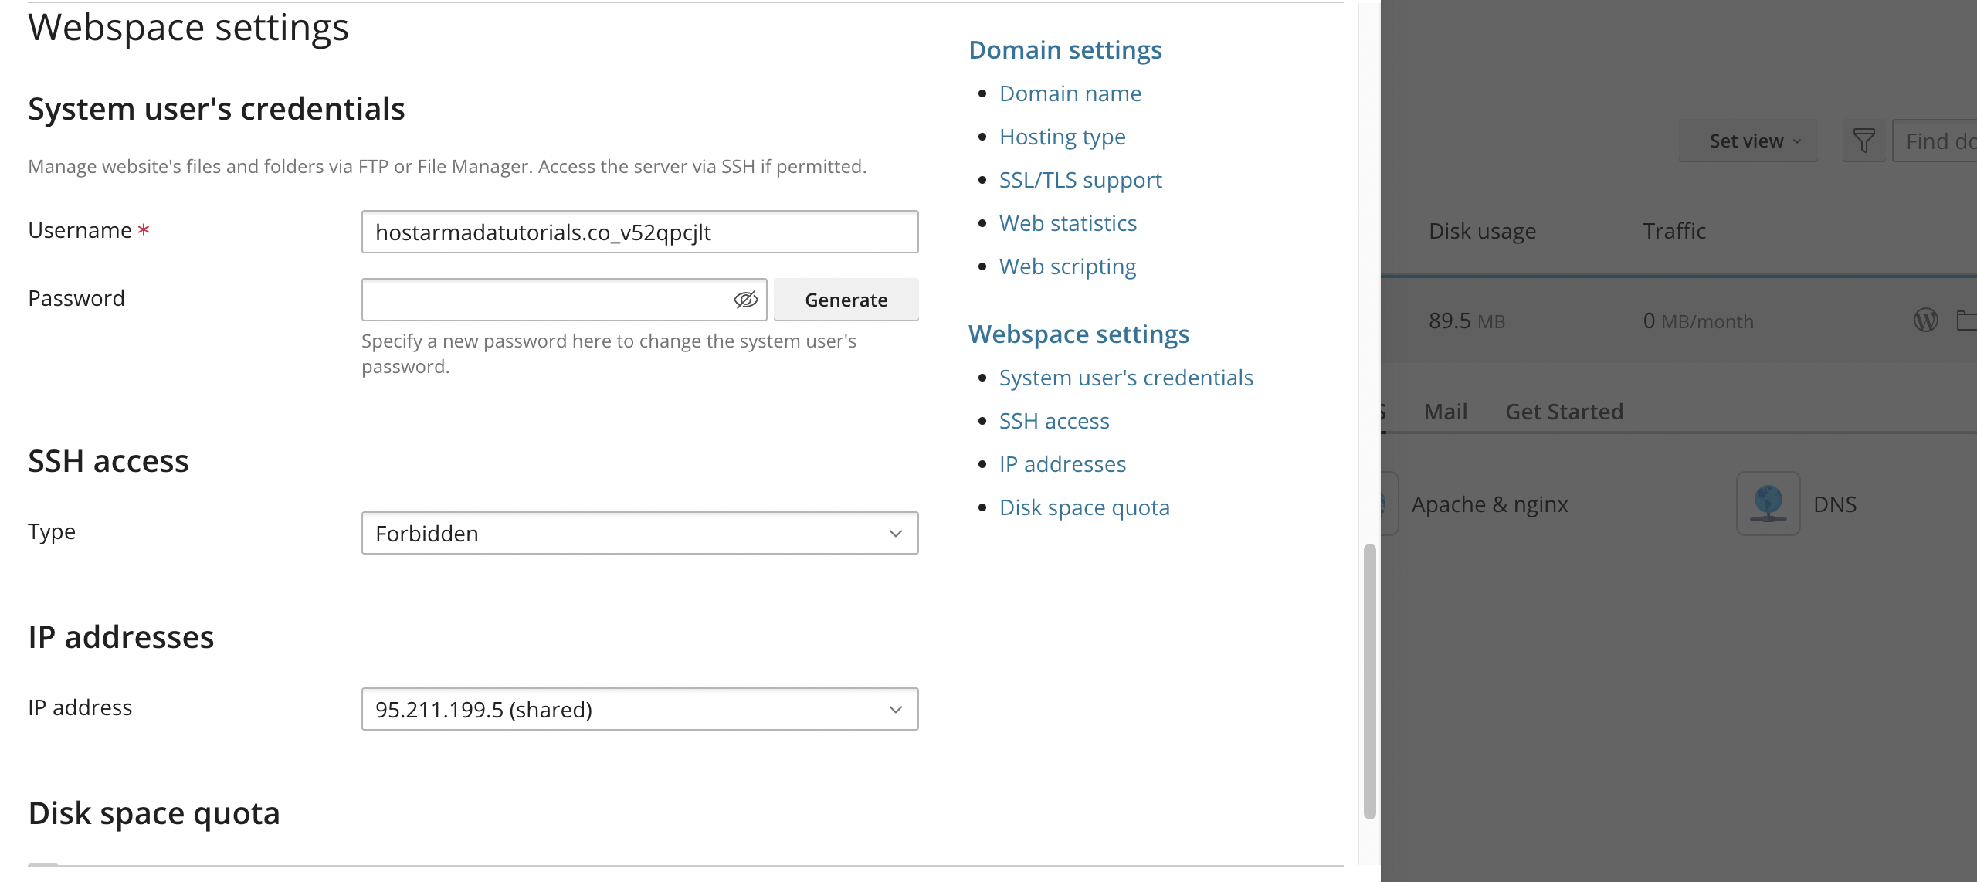1977x882 pixels.
Task: Click the 0 MB/month traffic value
Action: [1698, 321]
